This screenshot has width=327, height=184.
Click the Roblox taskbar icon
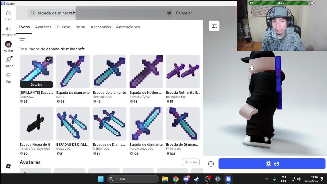click(228, 179)
